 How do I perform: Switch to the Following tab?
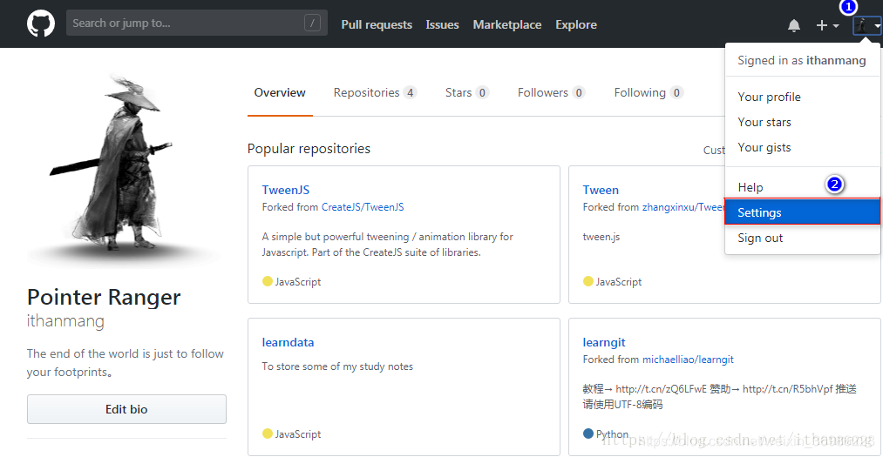(649, 93)
